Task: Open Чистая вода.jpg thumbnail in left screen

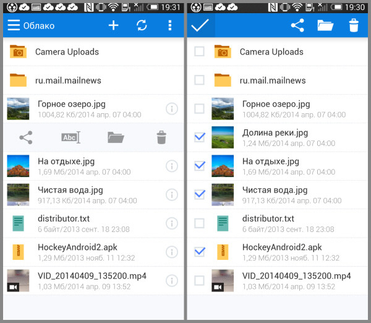Action: tap(18, 195)
